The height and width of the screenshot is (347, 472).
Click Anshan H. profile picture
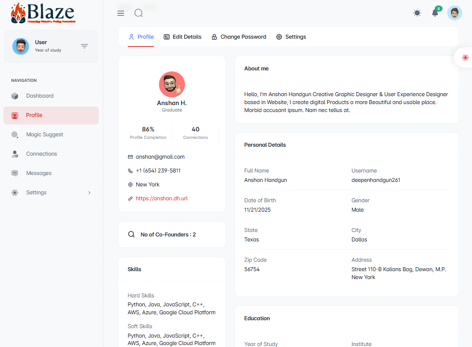(x=172, y=84)
